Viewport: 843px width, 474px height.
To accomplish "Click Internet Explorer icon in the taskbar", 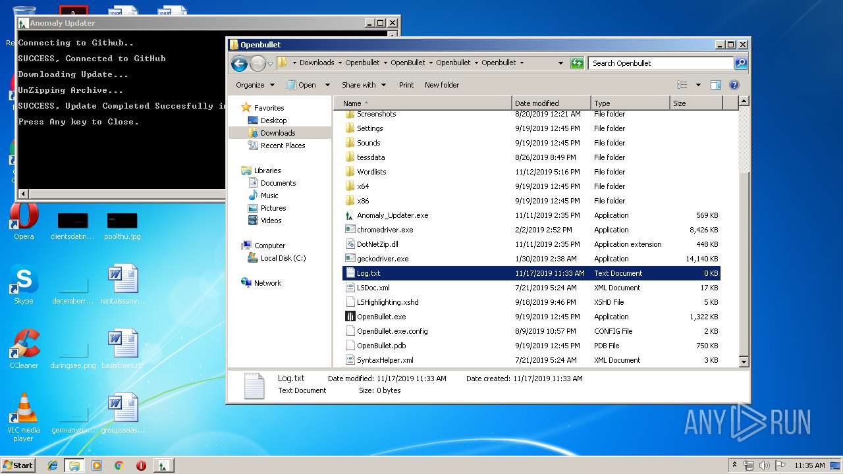I will 53,465.
